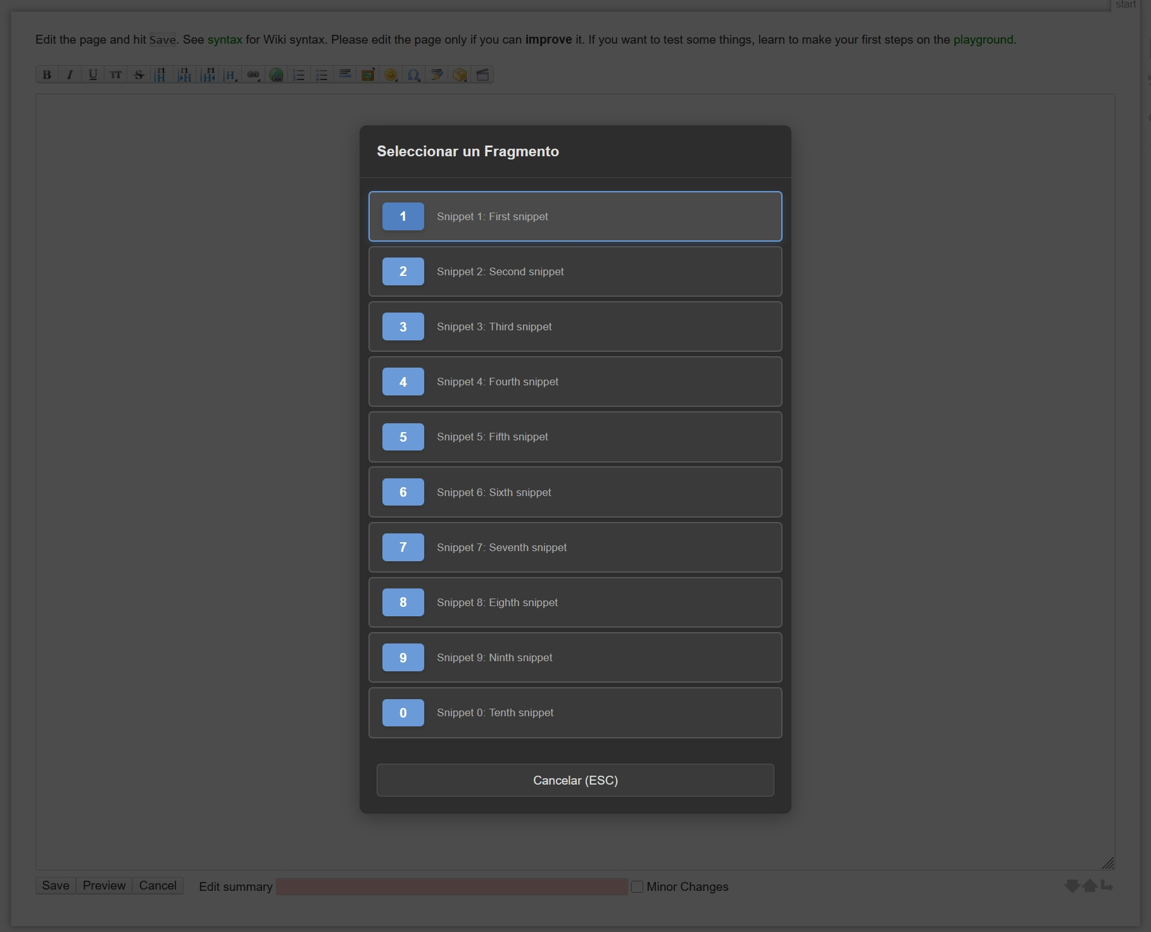Click the Edit summary text field
The width and height of the screenshot is (1151, 932).
pyautogui.click(x=451, y=886)
